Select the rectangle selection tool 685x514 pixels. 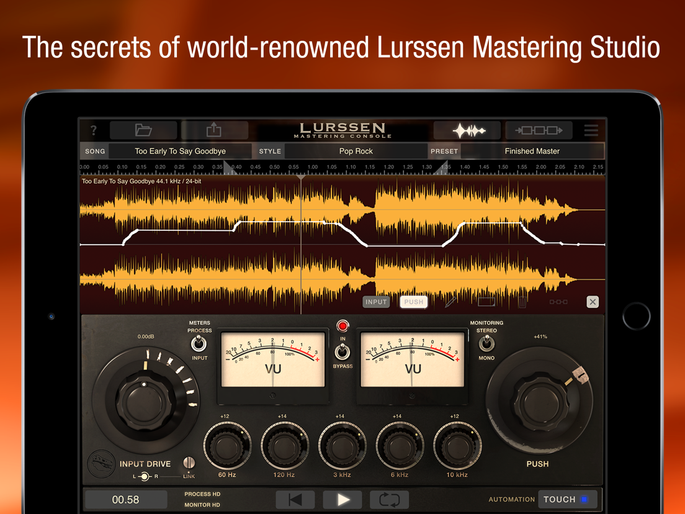click(486, 302)
